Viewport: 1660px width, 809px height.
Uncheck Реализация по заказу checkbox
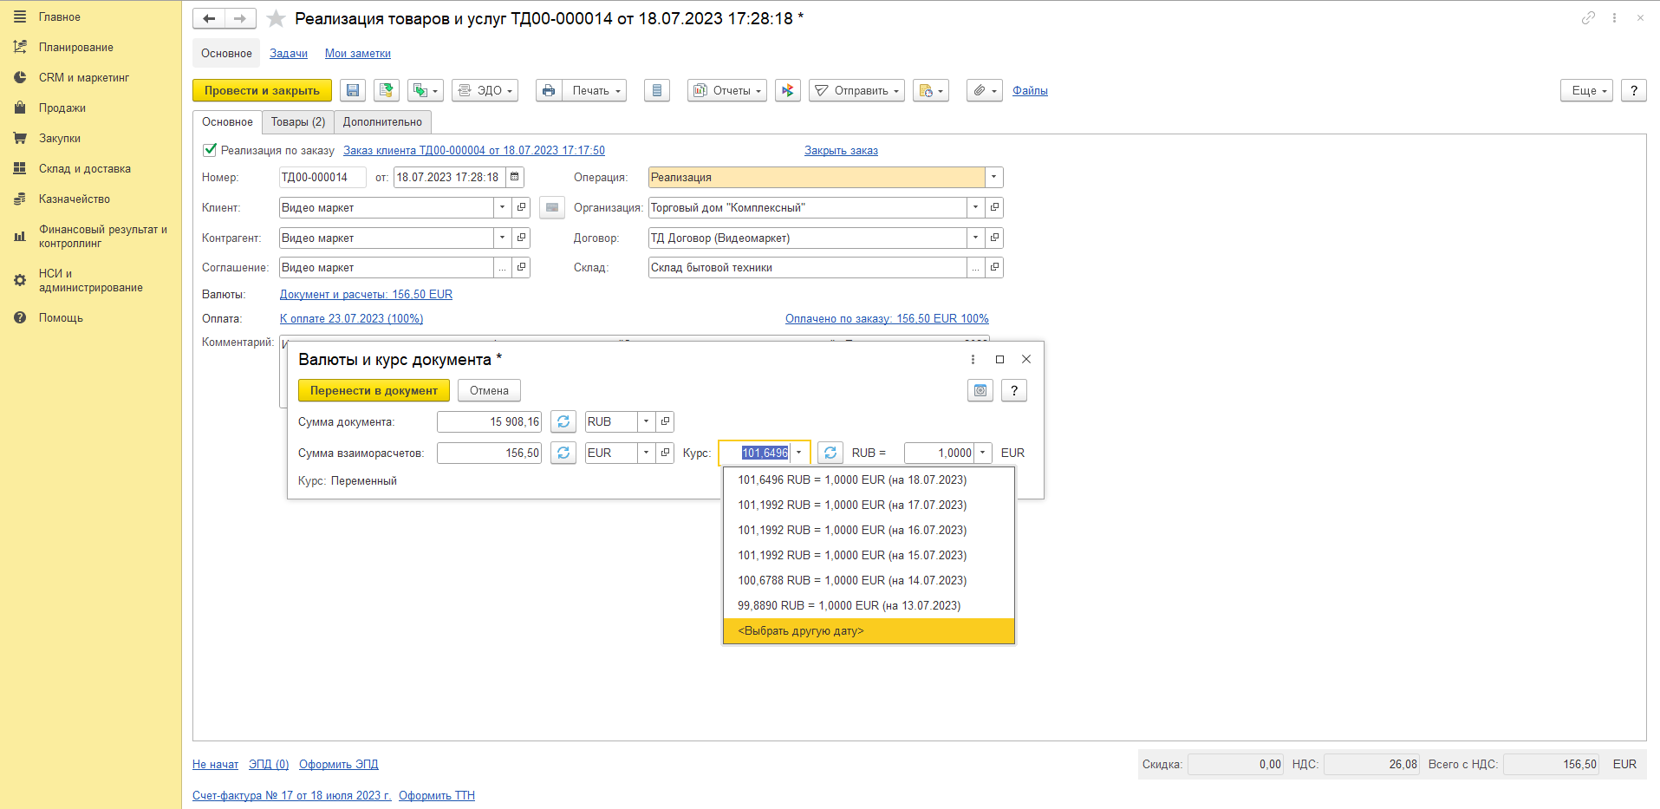tap(210, 150)
